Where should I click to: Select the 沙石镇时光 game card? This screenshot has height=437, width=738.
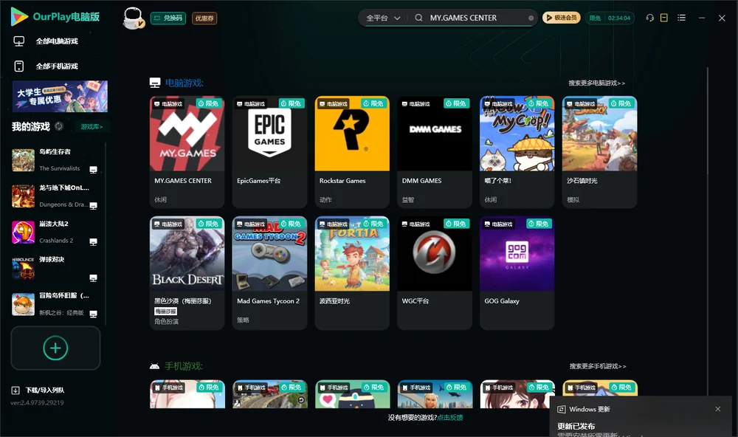[599, 152]
